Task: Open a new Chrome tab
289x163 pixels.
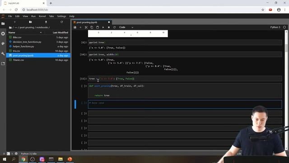Action: [x=51, y=3]
